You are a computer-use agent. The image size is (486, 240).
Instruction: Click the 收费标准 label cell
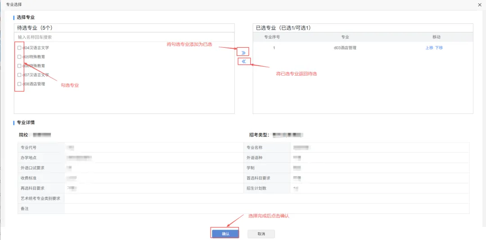tap(41, 178)
